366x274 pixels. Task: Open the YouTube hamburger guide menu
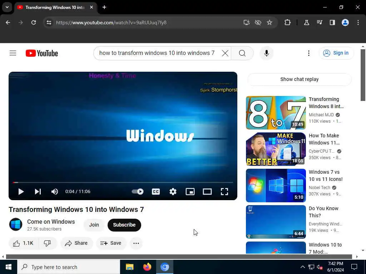pyautogui.click(x=13, y=53)
